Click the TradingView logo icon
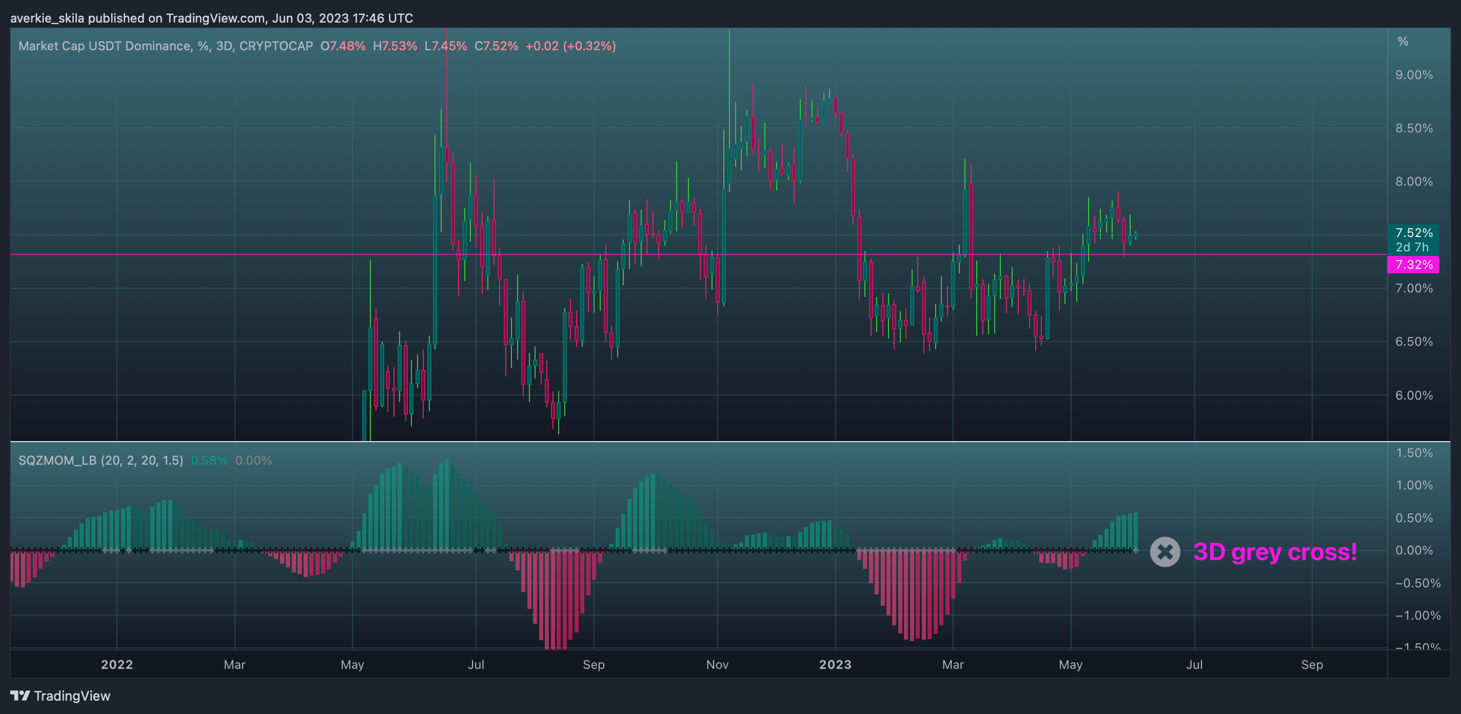This screenshot has height=714, width=1461. [20, 696]
